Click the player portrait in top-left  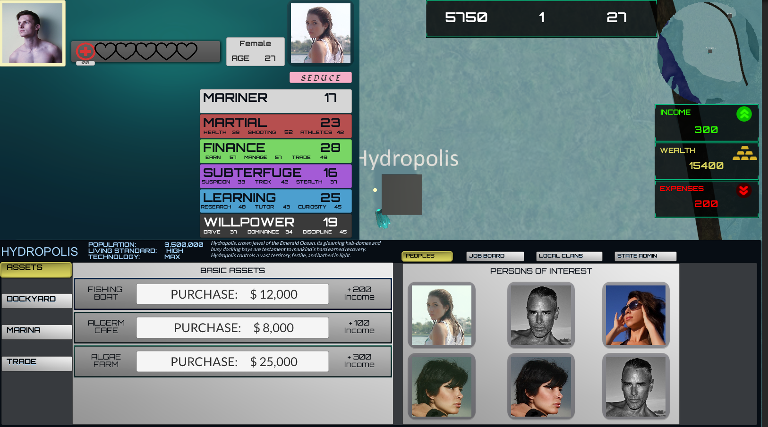(x=33, y=33)
